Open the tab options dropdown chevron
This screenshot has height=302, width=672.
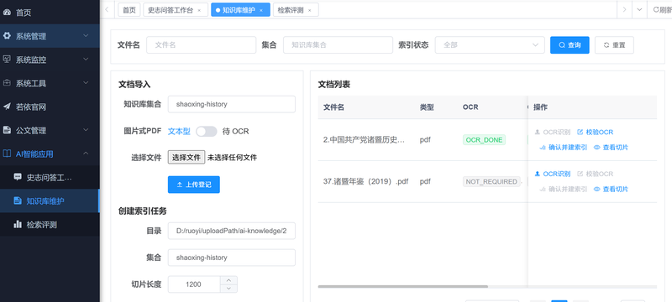point(639,9)
